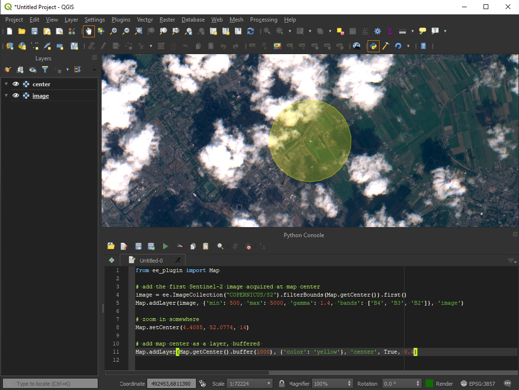The image size is (519, 390).
Task: Select the Pan Map hand tool
Action: (89, 31)
